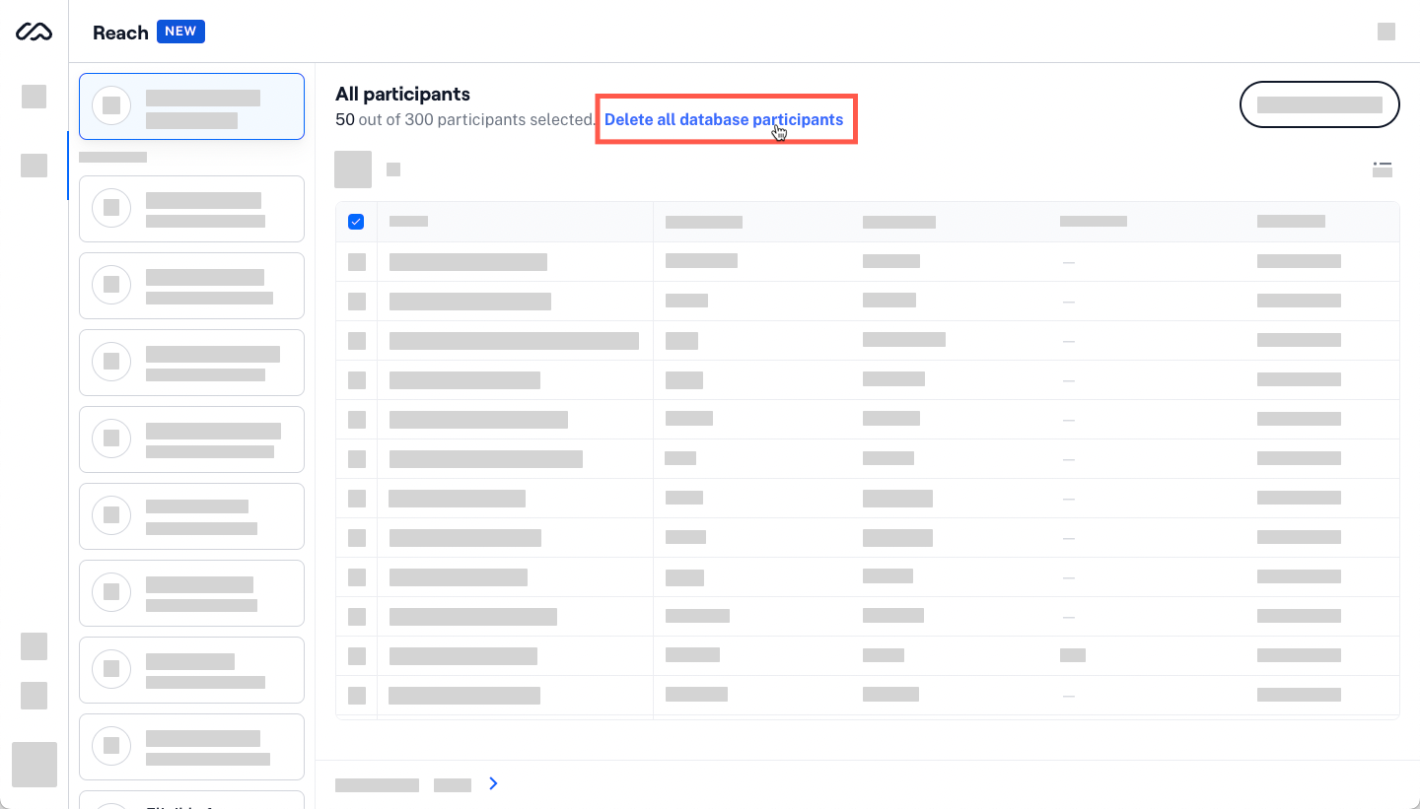Click the "Reach" title in the header
This screenshot has width=1420, height=809.
click(120, 33)
